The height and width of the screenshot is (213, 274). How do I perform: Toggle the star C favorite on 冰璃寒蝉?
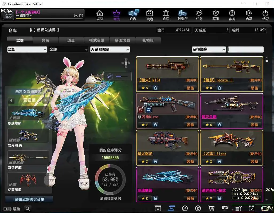click(x=145, y=198)
